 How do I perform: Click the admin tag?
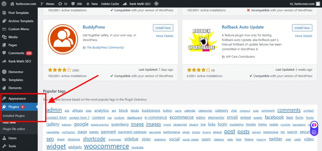tap(54, 110)
